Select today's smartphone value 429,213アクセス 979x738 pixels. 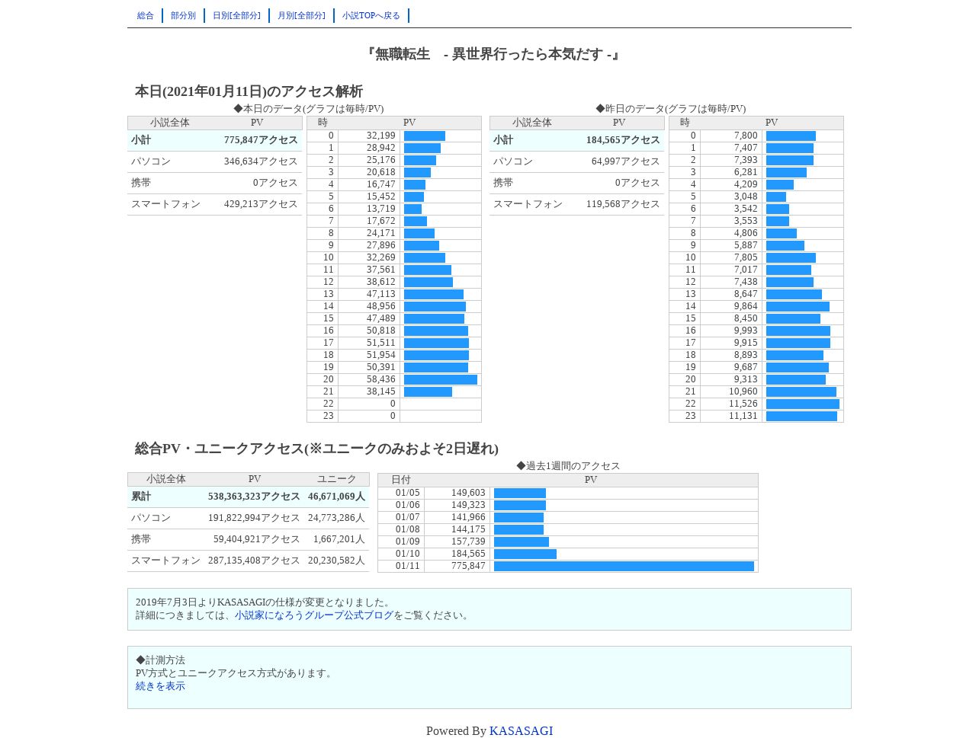261,204
